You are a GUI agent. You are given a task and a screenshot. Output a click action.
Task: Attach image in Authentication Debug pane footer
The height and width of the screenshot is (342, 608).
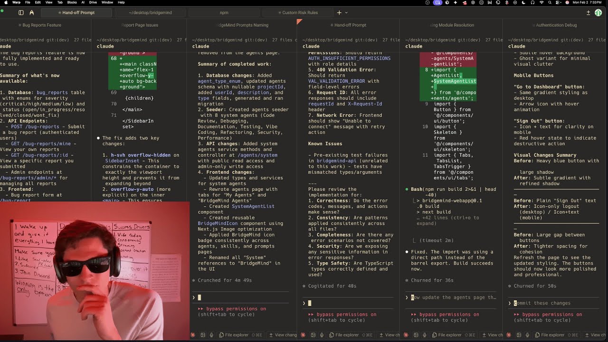pos(519,335)
